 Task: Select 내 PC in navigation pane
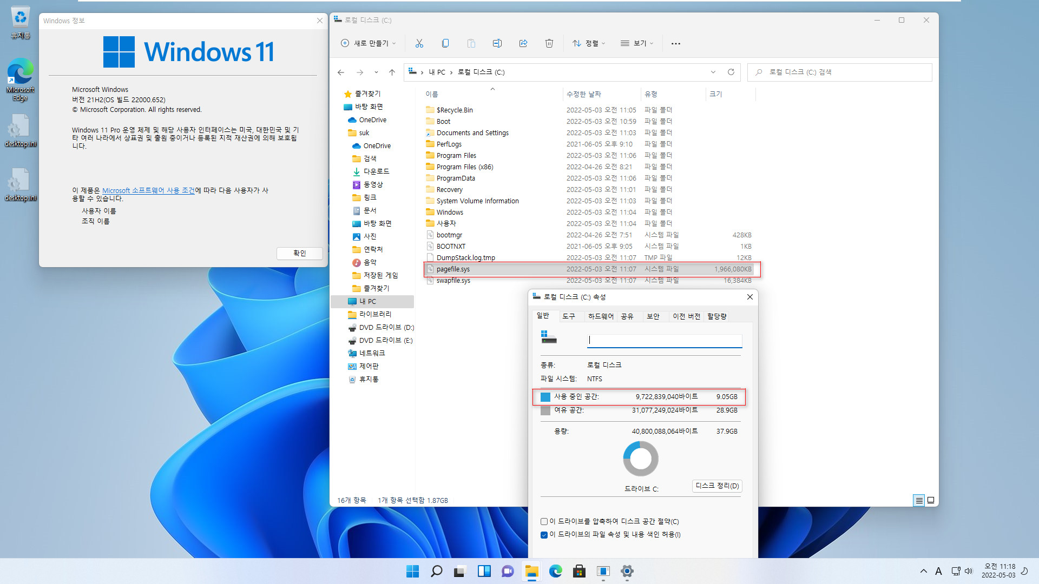[372, 302]
